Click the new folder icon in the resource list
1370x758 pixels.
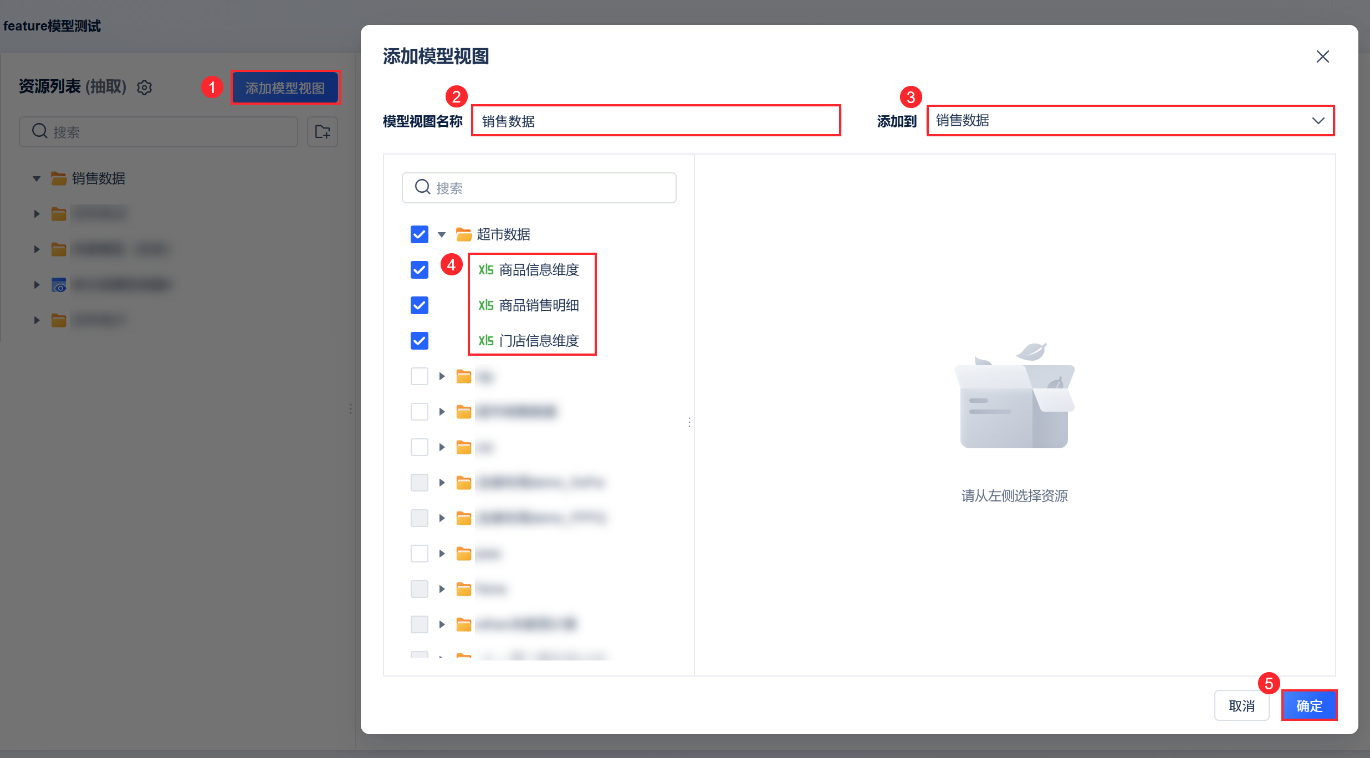[323, 132]
